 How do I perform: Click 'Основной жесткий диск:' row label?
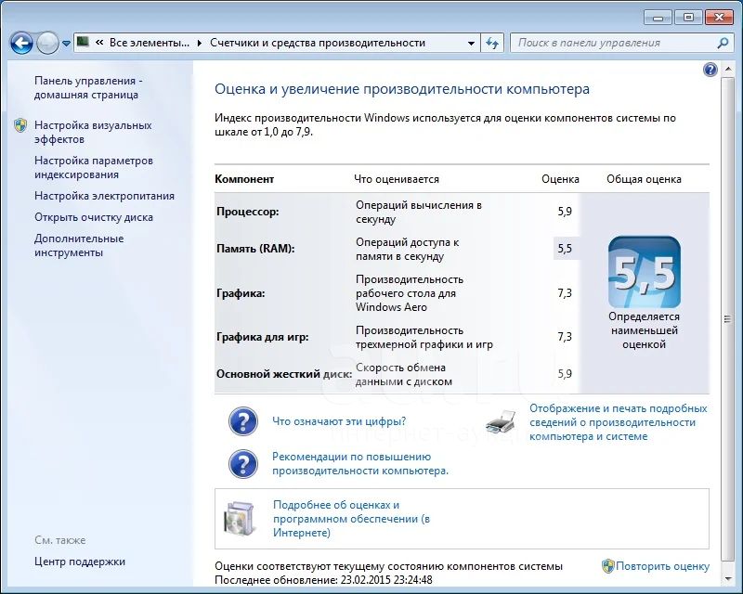284,374
